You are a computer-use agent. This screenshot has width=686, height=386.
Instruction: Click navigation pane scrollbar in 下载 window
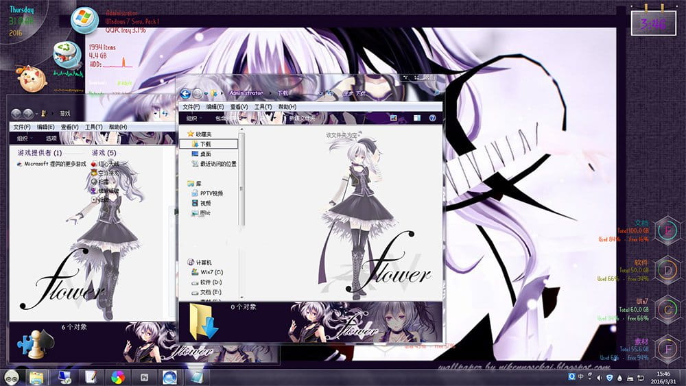(x=241, y=180)
